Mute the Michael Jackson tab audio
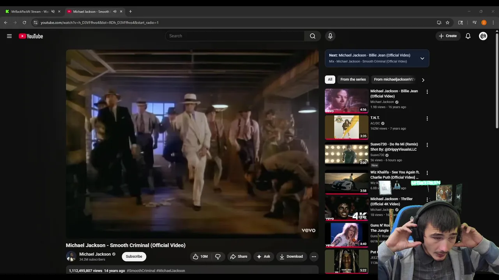Viewport: 499px width, 280px height. click(x=115, y=11)
